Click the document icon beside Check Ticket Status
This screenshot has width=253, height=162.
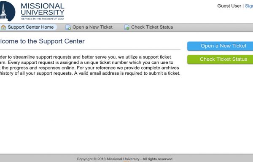(x=126, y=27)
